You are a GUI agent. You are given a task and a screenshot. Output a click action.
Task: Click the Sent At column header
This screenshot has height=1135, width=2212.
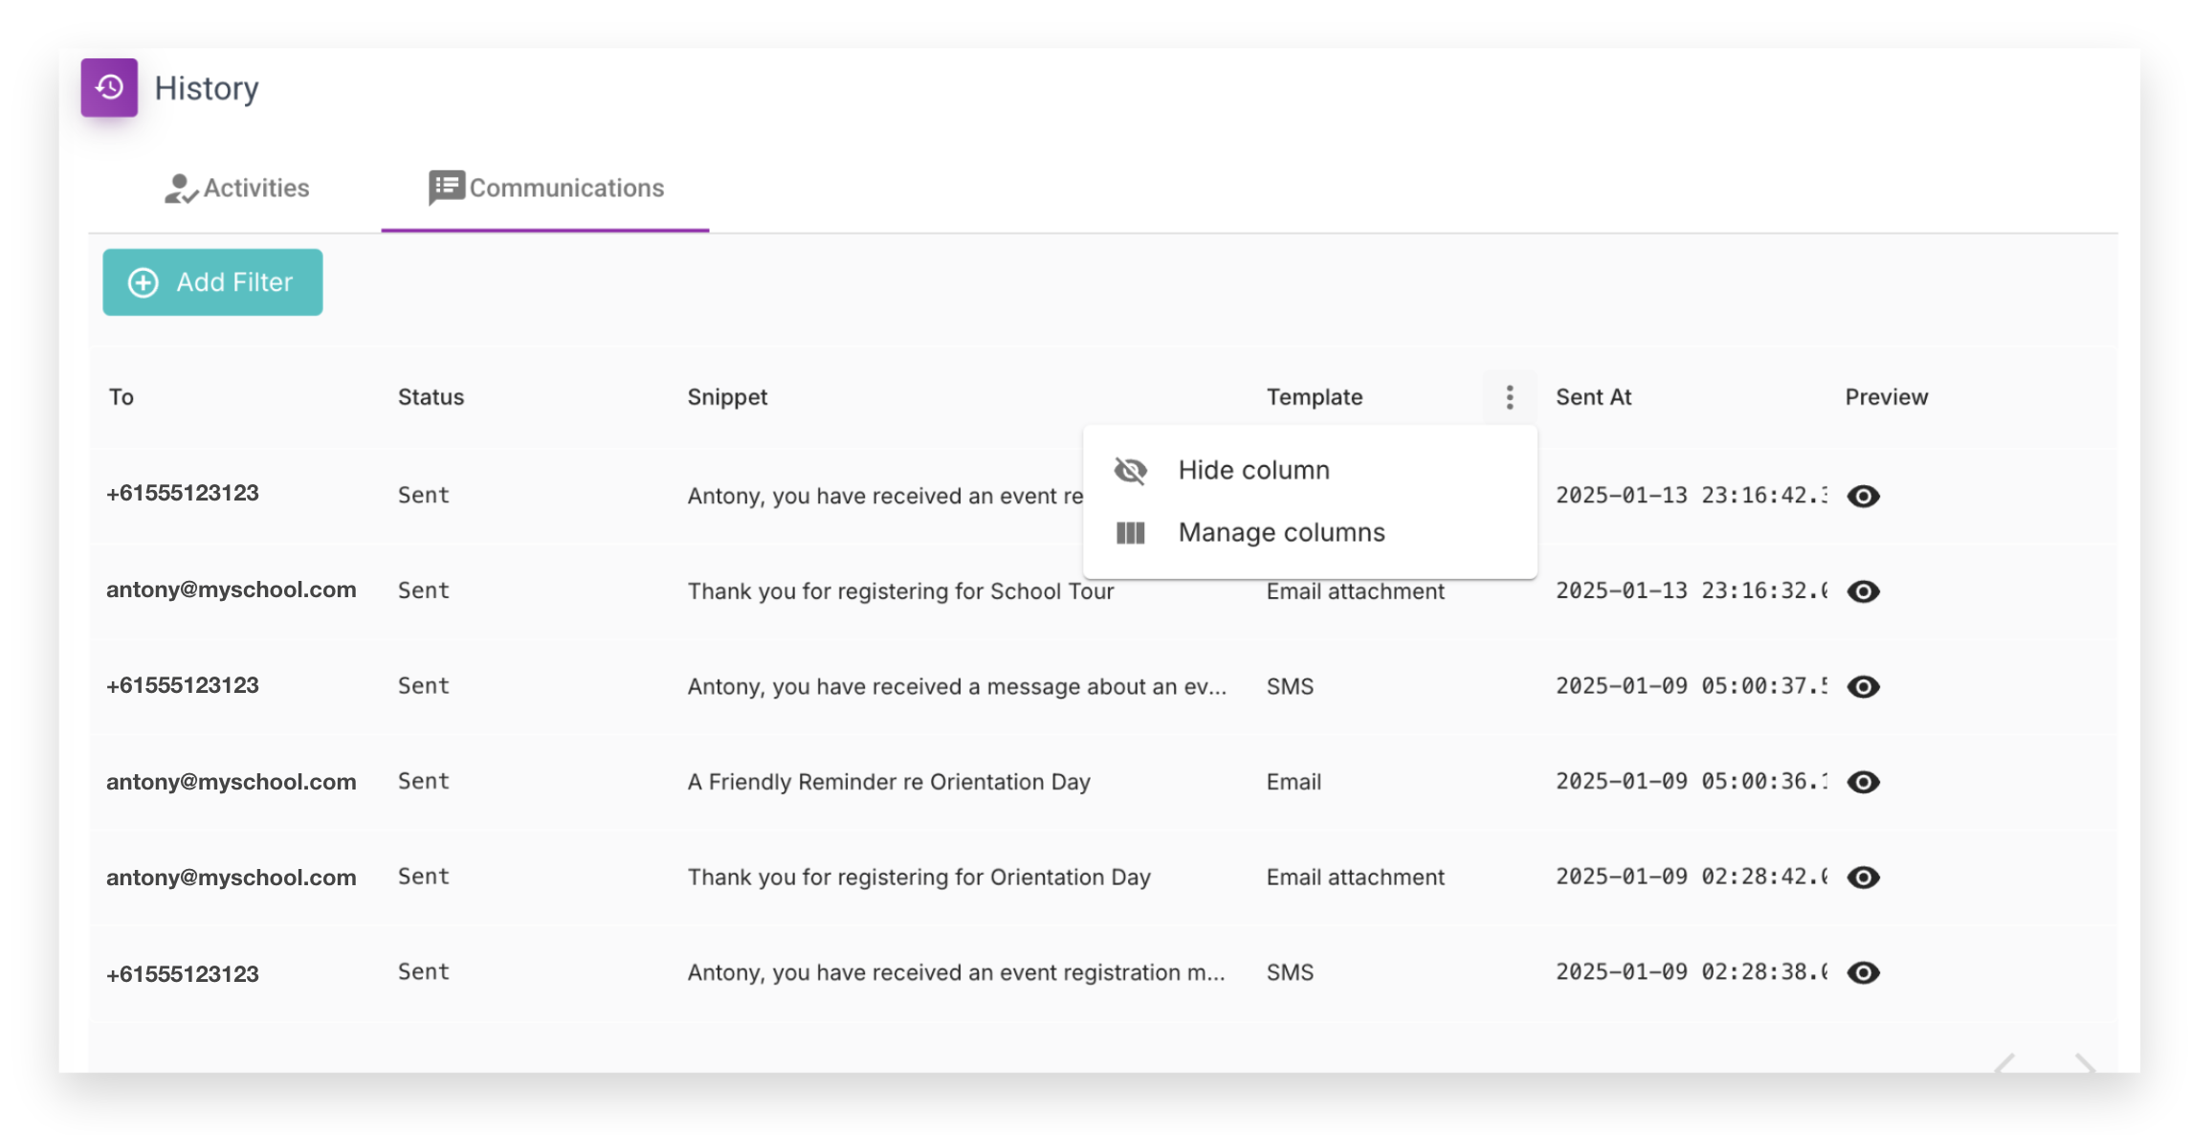tap(1593, 396)
